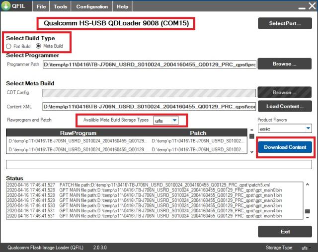Open the File menu
This screenshot has height=252, width=318.
(41, 6)
